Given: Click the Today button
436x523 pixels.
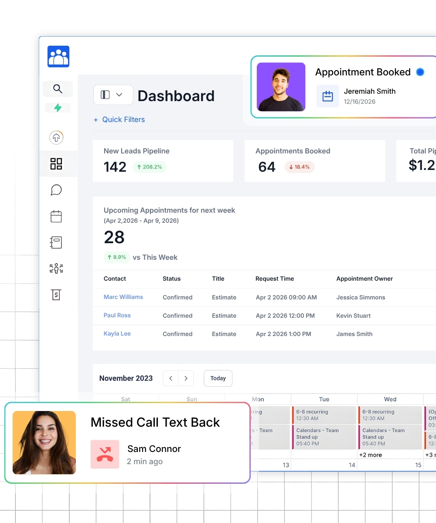Looking at the screenshot, I should [218, 378].
